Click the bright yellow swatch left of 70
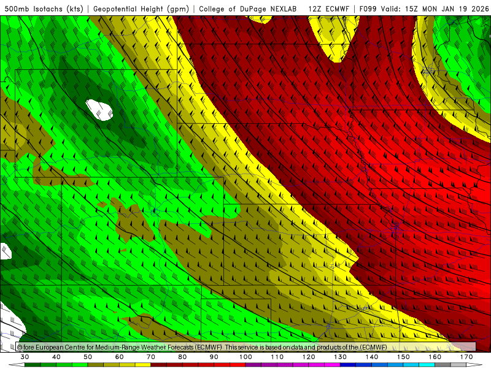This screenshot has height=368, width=491. tap(143, 365)
